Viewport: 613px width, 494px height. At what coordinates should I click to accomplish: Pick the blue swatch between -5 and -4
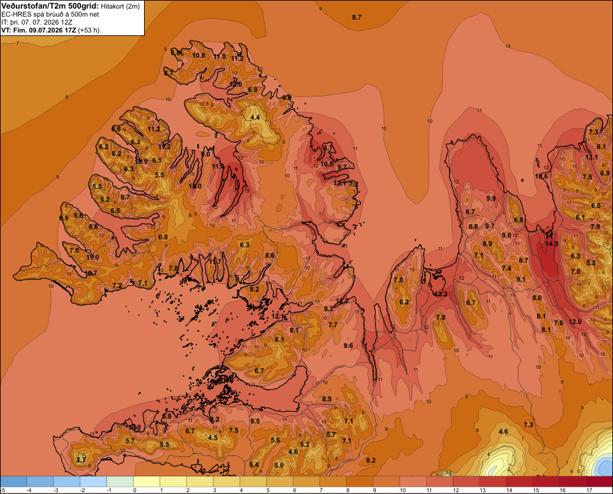click(13, 482)
